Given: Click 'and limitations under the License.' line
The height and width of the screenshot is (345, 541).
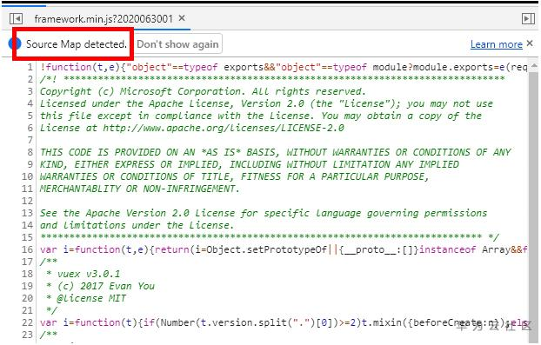Looking at the screenshot, I should tap(137, 225).
